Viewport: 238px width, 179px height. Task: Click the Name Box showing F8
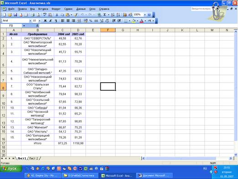click(11, 26)
